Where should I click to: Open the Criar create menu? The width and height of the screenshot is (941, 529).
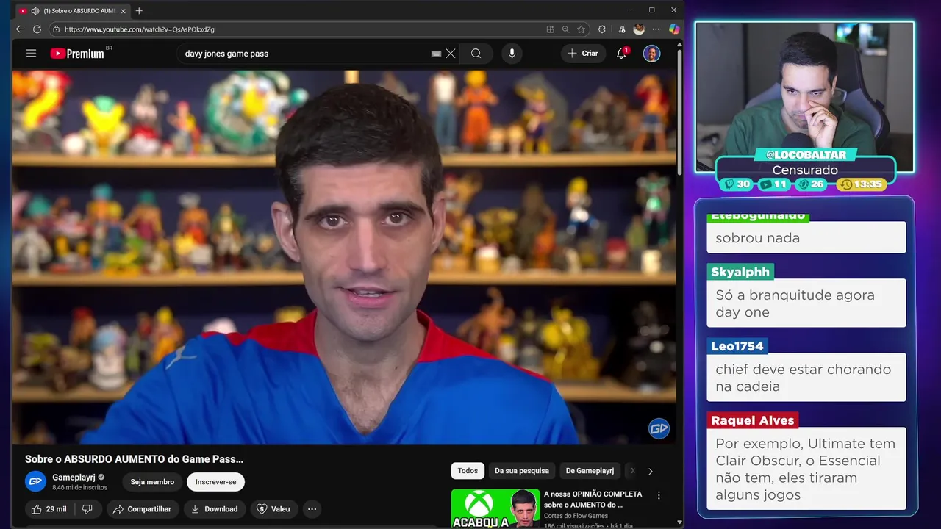[x=583, y=54]
